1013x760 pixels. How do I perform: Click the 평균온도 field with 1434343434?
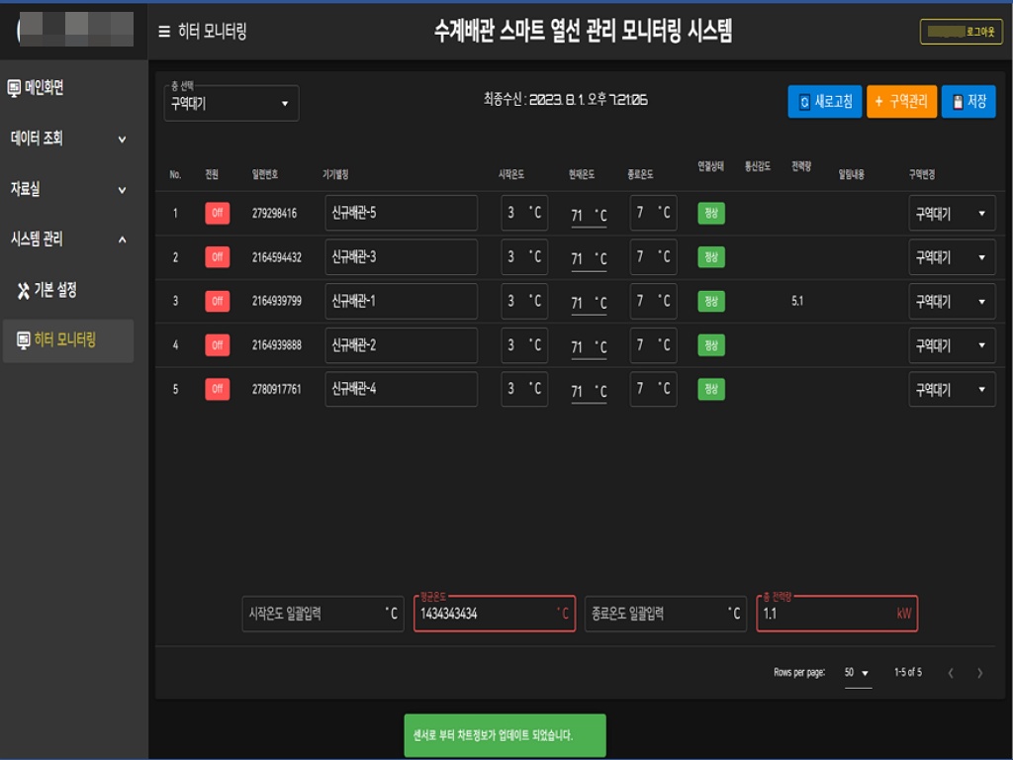tap(495, 614)
